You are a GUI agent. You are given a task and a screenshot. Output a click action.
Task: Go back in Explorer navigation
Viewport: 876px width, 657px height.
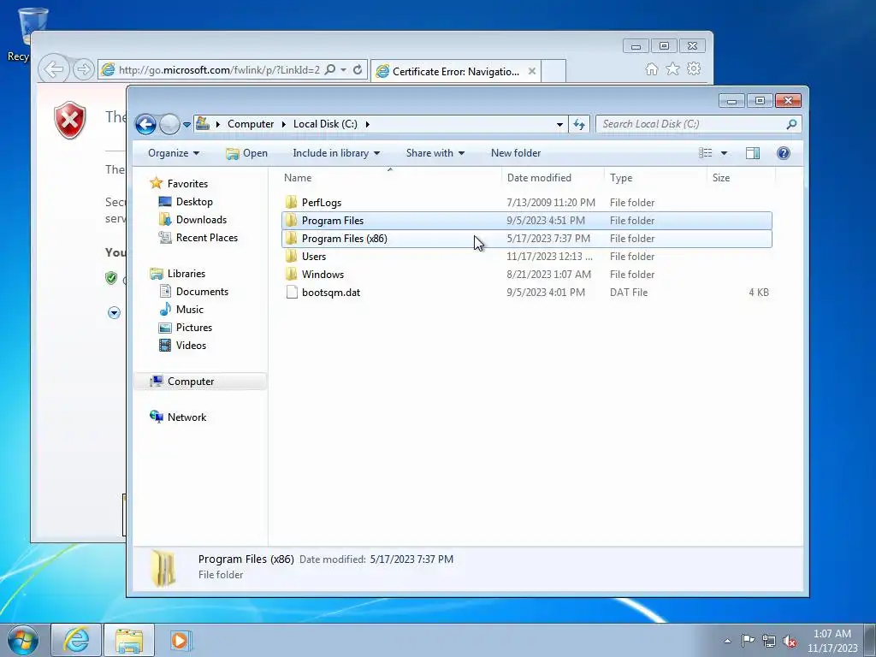coord(145,124)
